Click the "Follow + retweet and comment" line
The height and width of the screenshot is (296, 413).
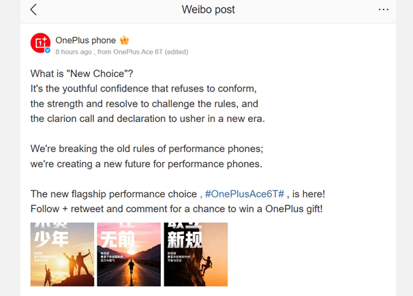177,209
